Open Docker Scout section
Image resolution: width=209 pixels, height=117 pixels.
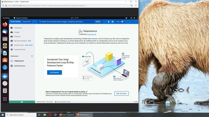19,45
